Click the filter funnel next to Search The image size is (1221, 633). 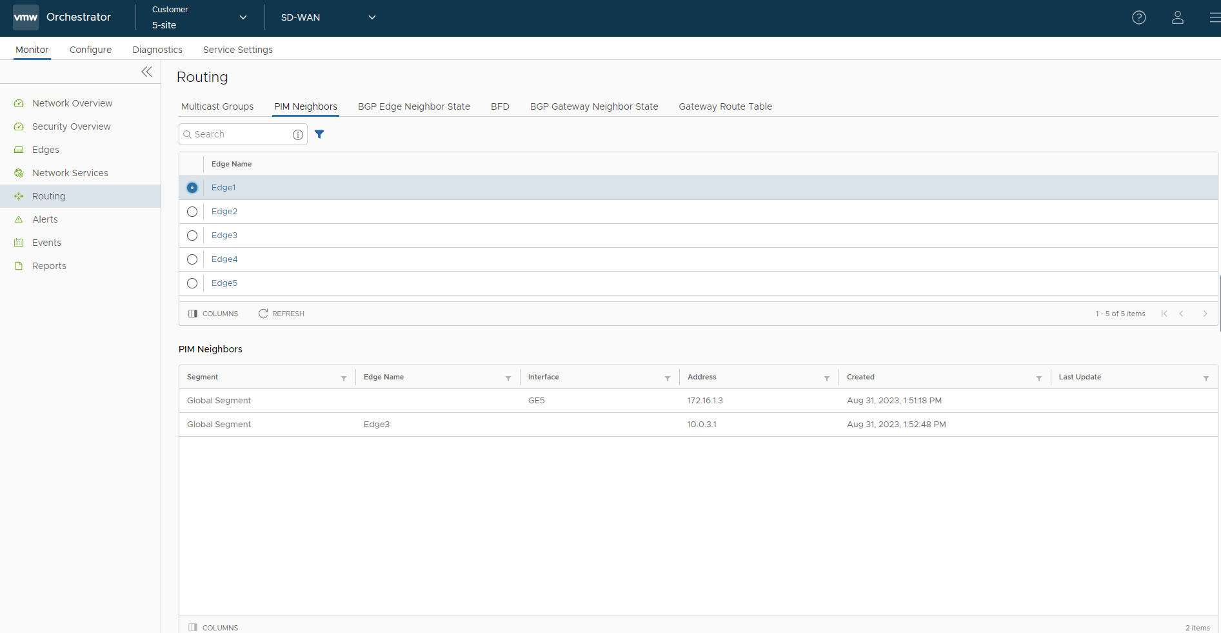point(319,134)
